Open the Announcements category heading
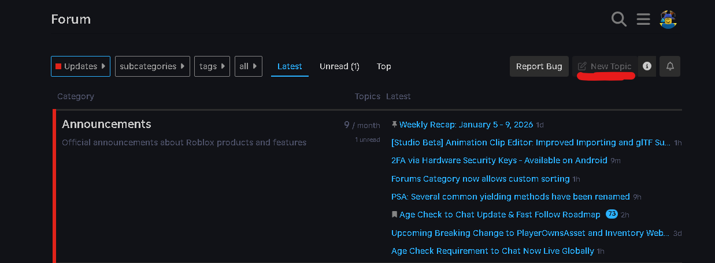The image size is (715, 263). point(106,124)
